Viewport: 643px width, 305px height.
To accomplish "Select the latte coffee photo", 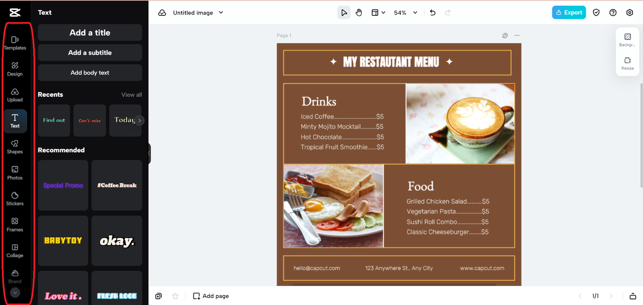I will (x=460, y=124).
